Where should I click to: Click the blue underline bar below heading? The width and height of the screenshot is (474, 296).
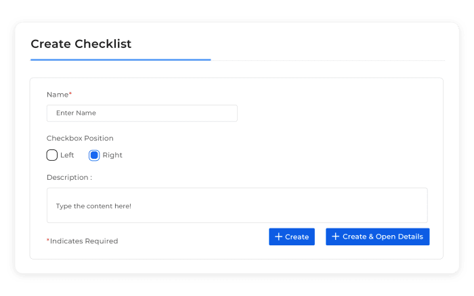click(121, 59)
